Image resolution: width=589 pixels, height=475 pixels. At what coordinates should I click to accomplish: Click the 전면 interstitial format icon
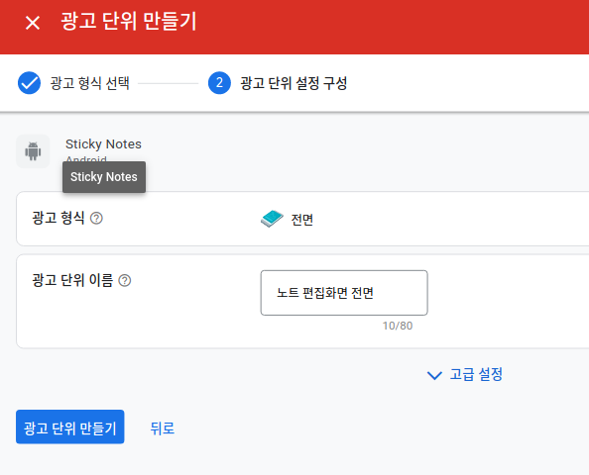pyautogui.click(x=272, y=219)
